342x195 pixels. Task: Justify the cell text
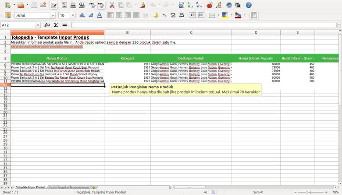(136, 15)
